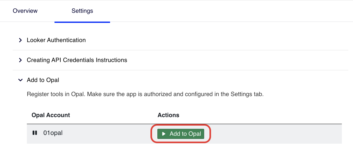
Task: Switch to the Overview tab
Action: [x=25, y=11]
